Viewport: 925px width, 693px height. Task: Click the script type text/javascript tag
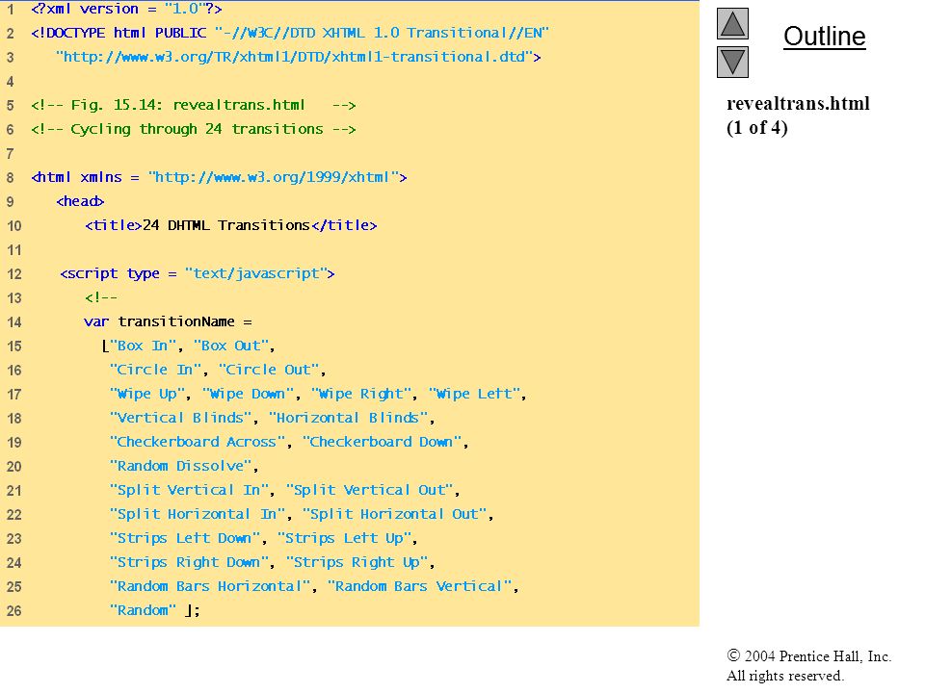(x=197, y=273)
